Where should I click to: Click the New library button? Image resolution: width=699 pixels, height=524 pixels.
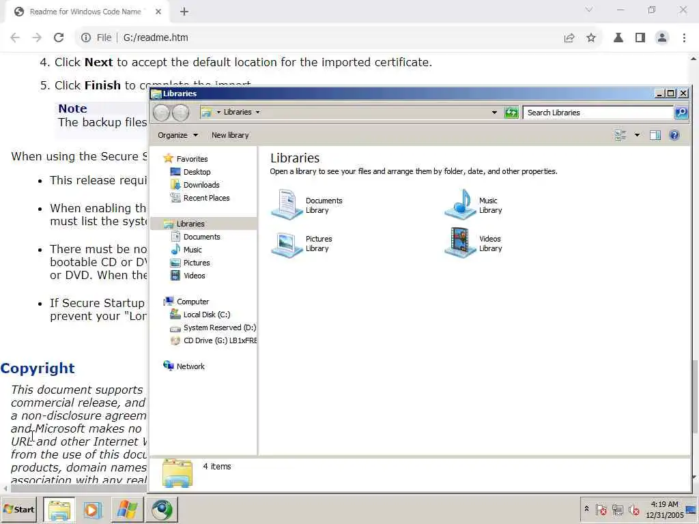coord(230,135)
